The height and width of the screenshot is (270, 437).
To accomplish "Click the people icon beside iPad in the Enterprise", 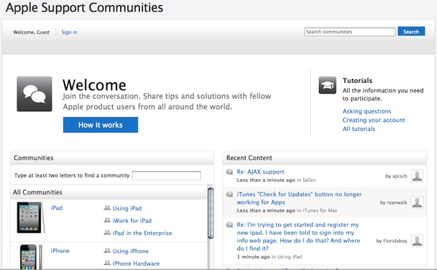I will pos(107,232).
